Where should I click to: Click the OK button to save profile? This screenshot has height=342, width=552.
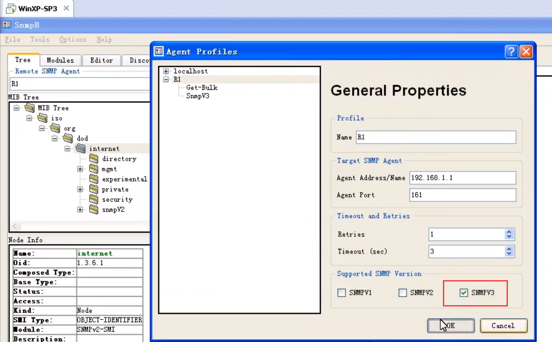(451, 325)
